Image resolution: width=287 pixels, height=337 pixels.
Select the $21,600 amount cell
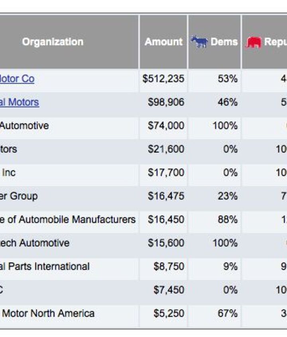(x=166, y=149)
